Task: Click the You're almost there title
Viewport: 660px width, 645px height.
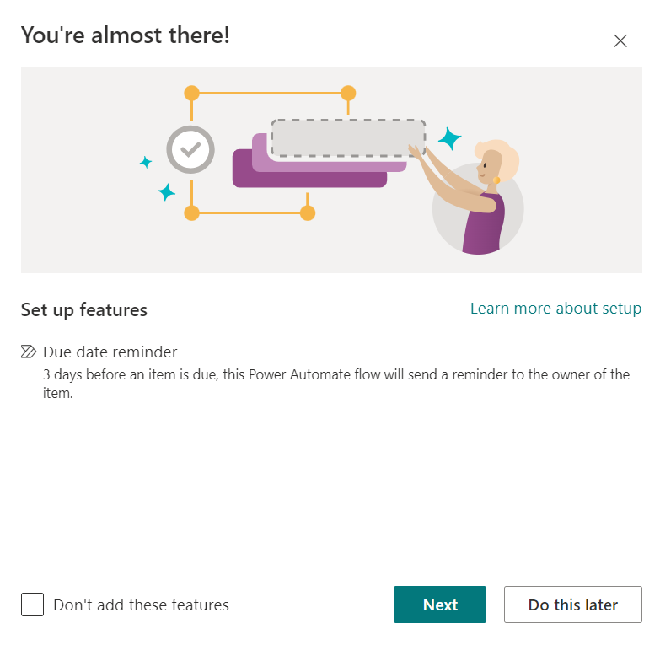Action: coord(126,35)
